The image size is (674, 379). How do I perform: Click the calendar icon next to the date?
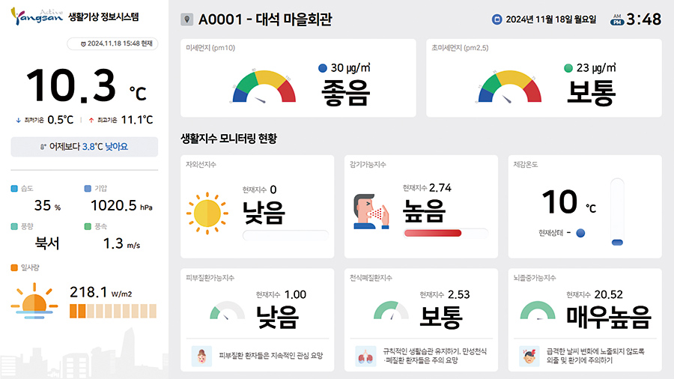tap(497, 19)
